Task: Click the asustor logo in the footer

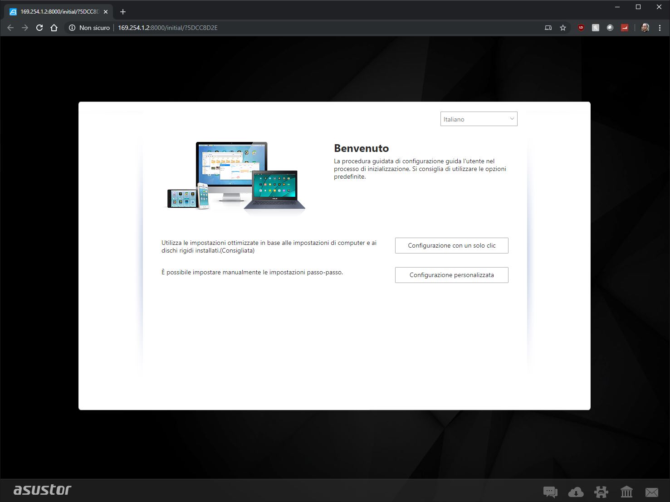Action: tap(42, 490)
